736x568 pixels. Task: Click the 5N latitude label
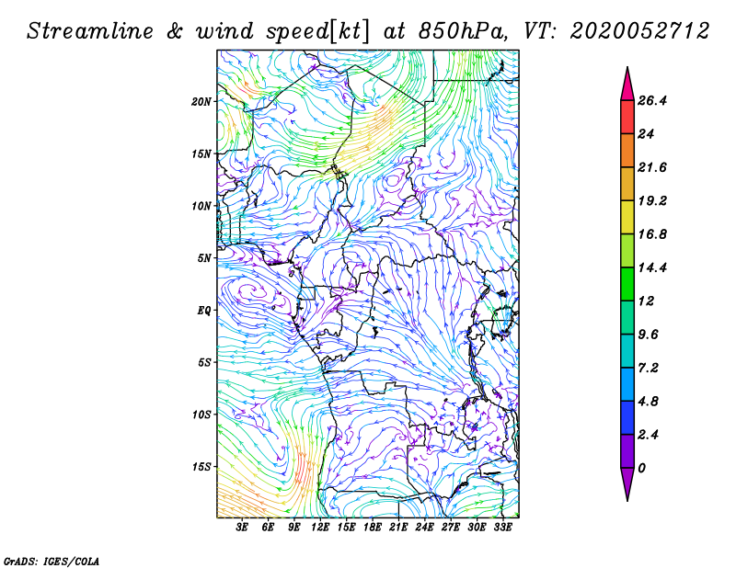pos(204,258)
